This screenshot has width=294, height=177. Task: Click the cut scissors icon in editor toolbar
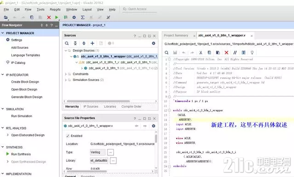(201, 52)
